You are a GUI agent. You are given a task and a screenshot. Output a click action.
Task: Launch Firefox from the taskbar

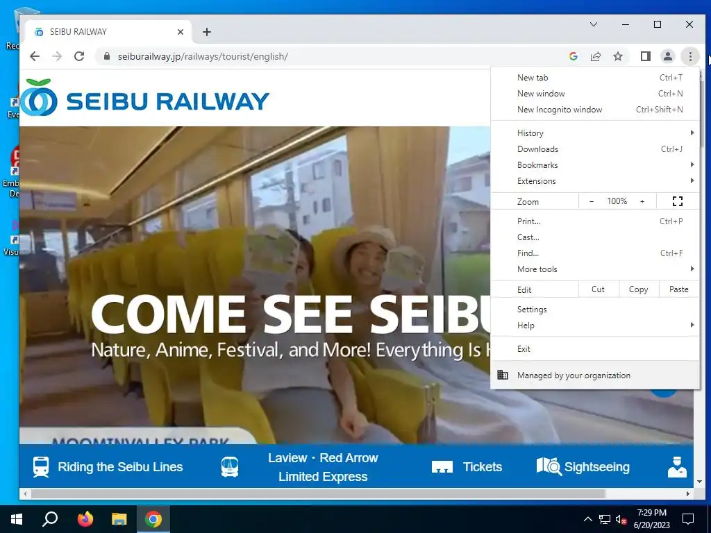[x=85, y=519]
